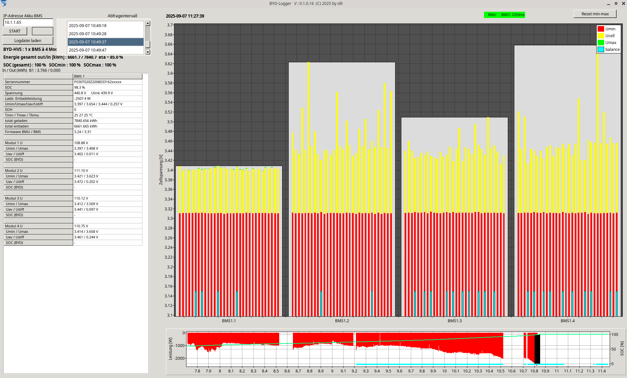The image size is (627, 378).
Task: Click the BYD-Logger app icon in title bar
Action: point(4,3)
